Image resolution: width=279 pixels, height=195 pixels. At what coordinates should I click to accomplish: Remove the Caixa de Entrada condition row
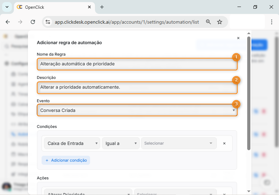(224, 143)
